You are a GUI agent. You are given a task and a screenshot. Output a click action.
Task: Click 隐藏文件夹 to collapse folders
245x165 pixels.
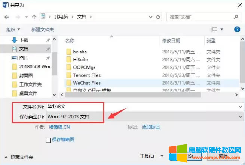pos(19,157)
